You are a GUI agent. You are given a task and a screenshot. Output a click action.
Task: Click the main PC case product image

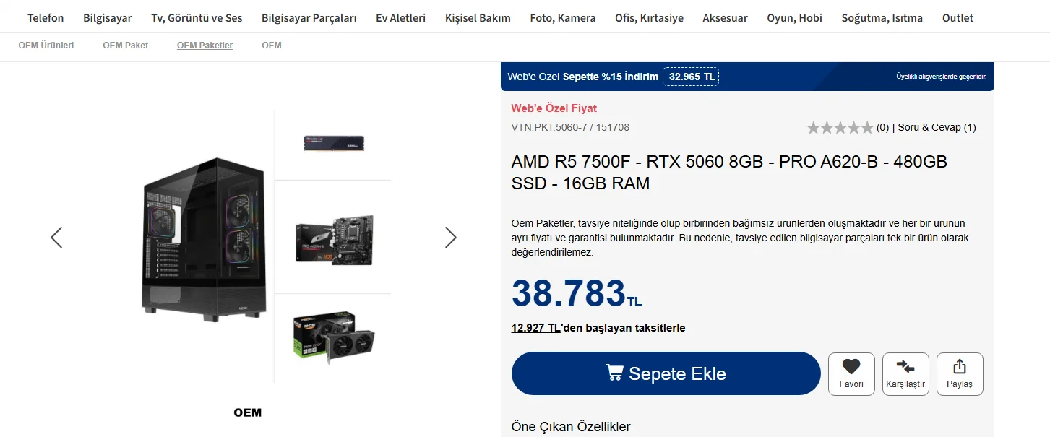[205, 240]
